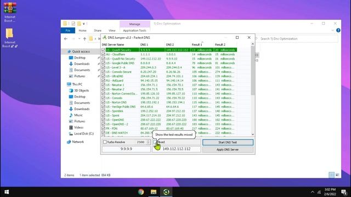Click the DNS list scroll down arrow

tap(253, 135)
